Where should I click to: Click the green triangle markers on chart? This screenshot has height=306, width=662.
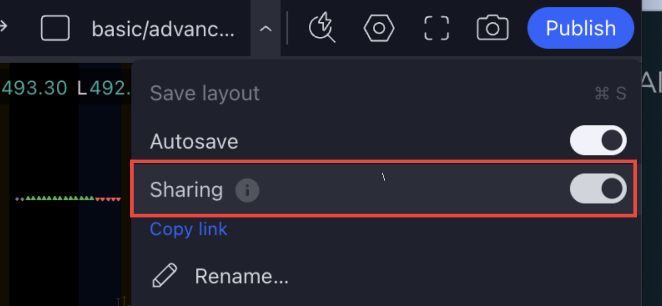click(60, 198)
